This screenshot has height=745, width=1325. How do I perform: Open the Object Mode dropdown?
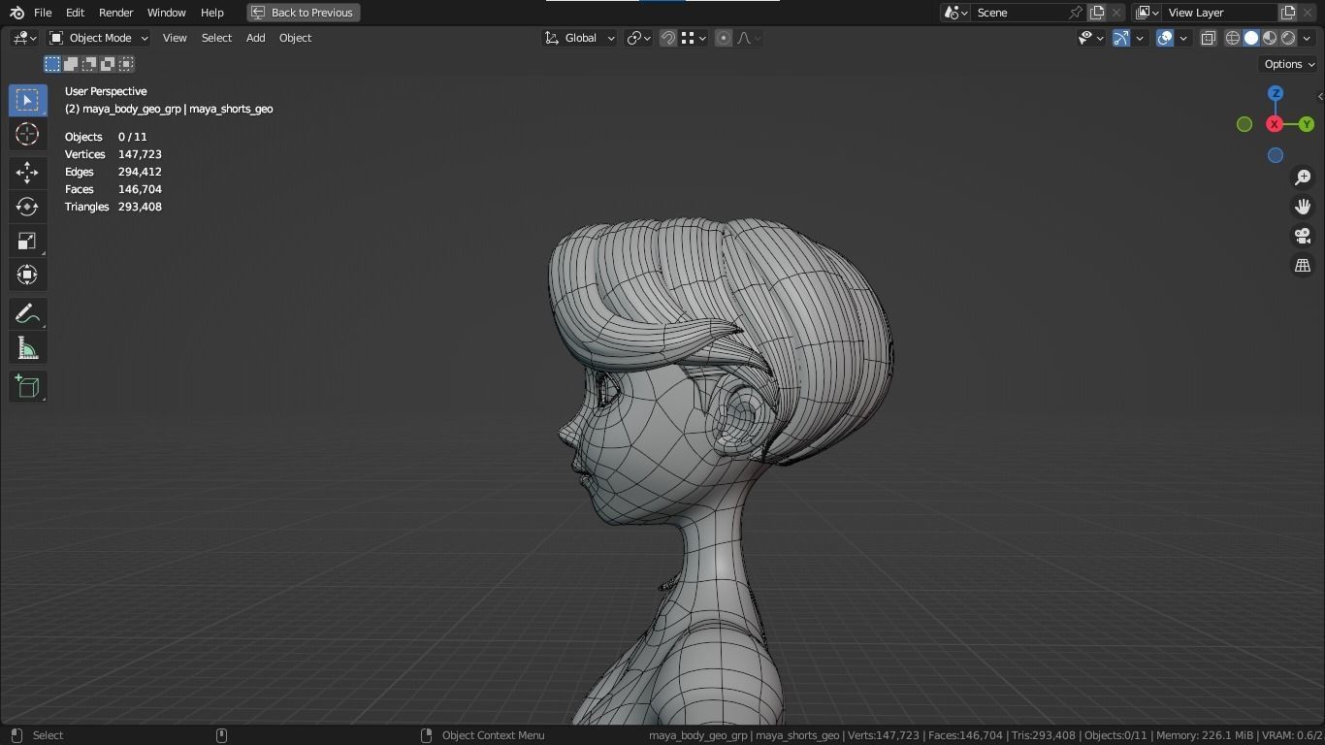[x=99, y=38]
